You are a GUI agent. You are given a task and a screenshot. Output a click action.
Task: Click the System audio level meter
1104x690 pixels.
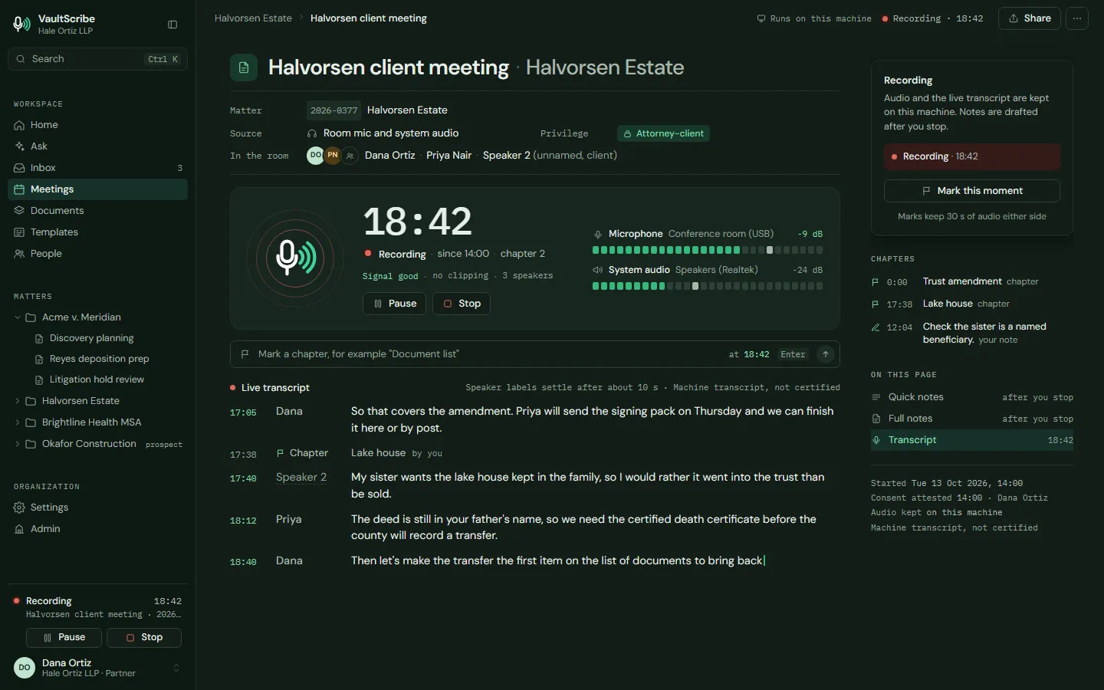click(x=708, y=286)
